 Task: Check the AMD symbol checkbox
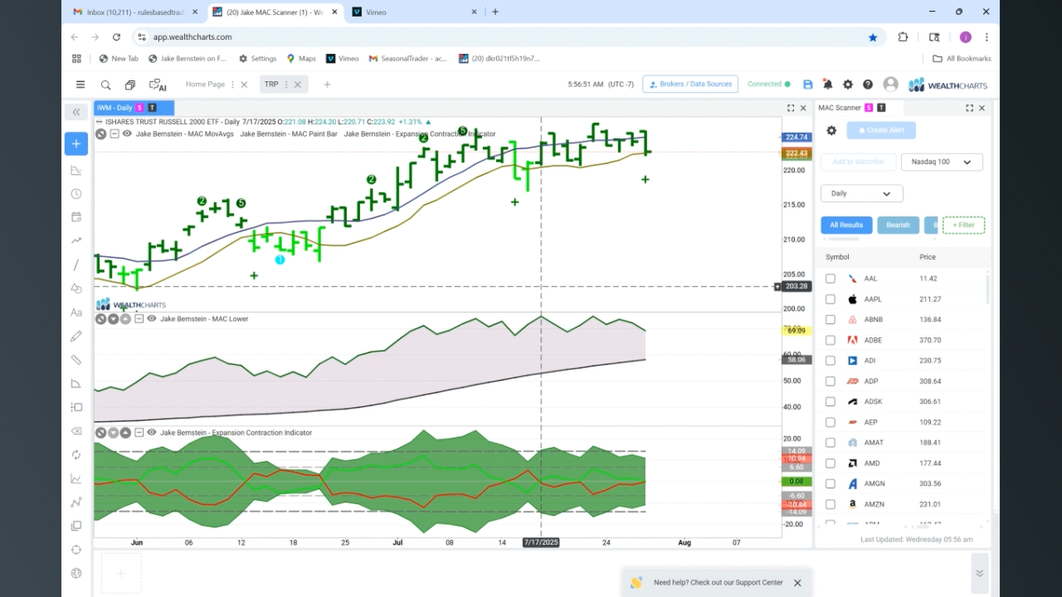830,463
